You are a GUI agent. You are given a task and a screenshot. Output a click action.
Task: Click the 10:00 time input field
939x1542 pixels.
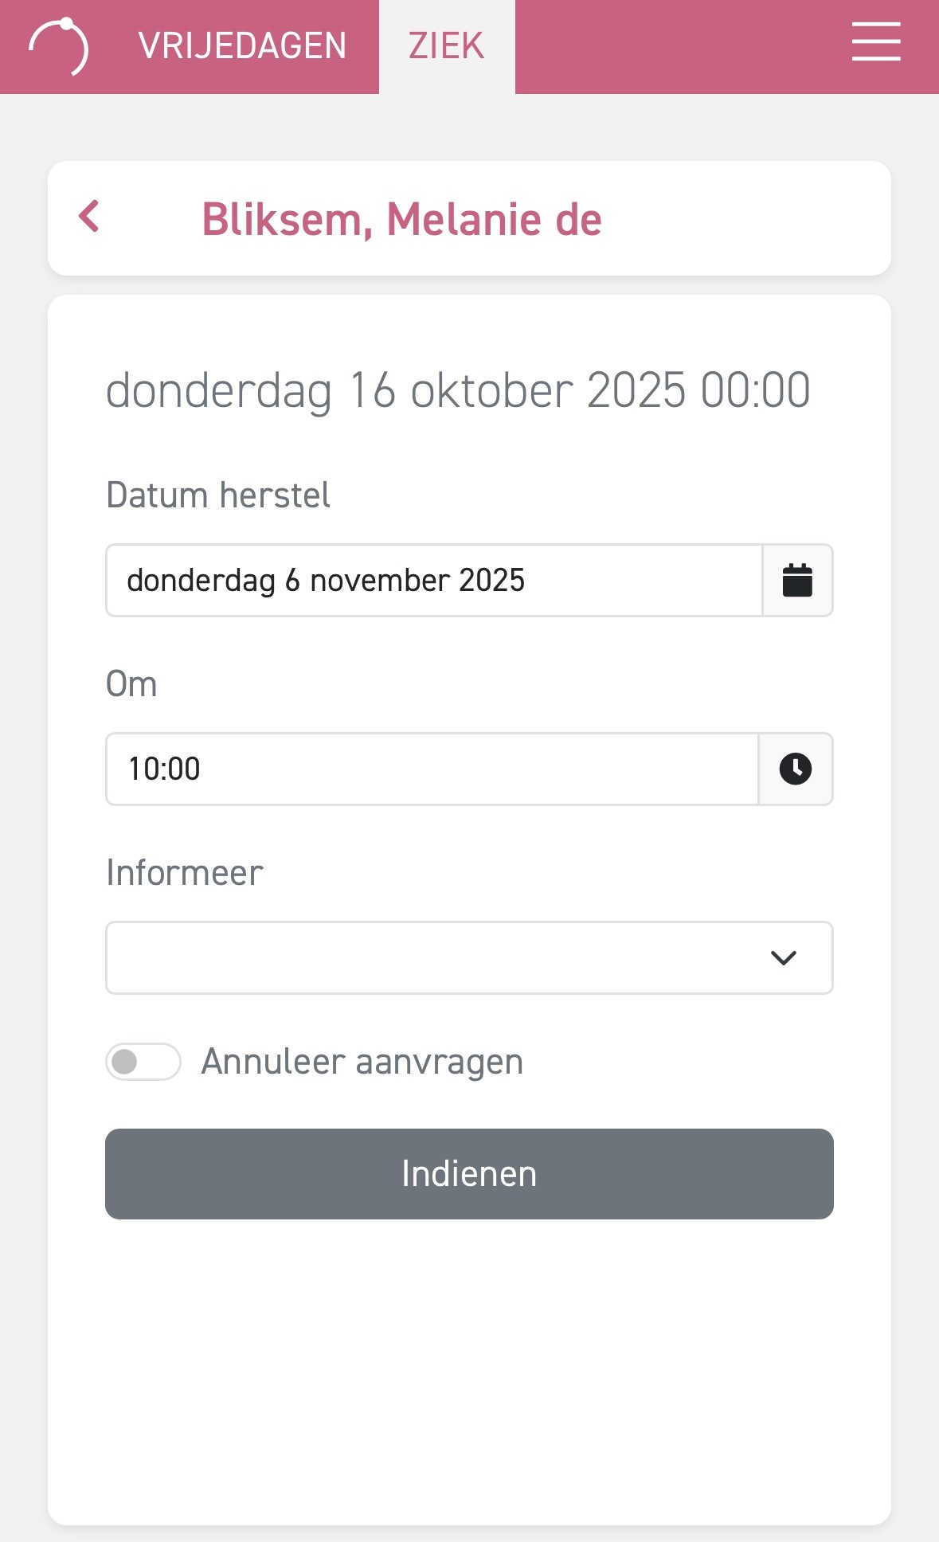click(432, 769)
